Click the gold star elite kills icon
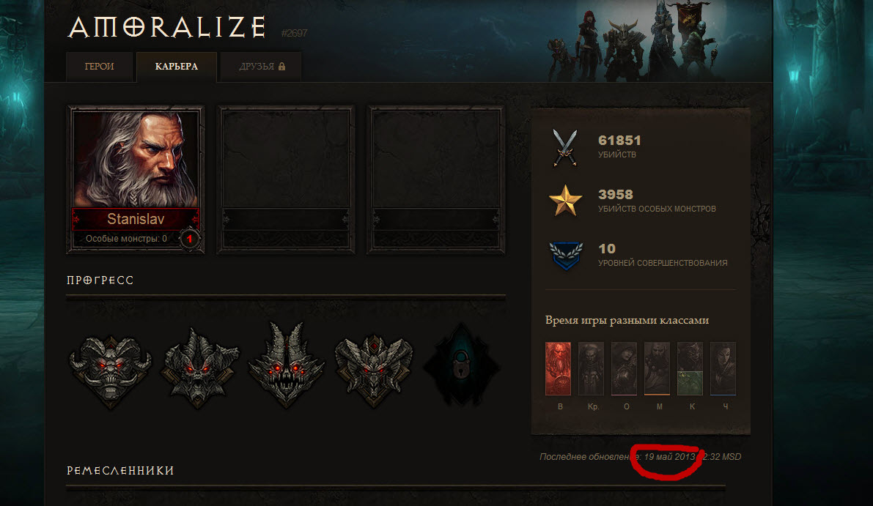Viewport: 873px width, 506px height. point(565,201)
